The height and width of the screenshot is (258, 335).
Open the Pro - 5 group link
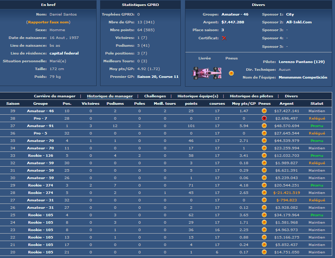click(40, 133)
